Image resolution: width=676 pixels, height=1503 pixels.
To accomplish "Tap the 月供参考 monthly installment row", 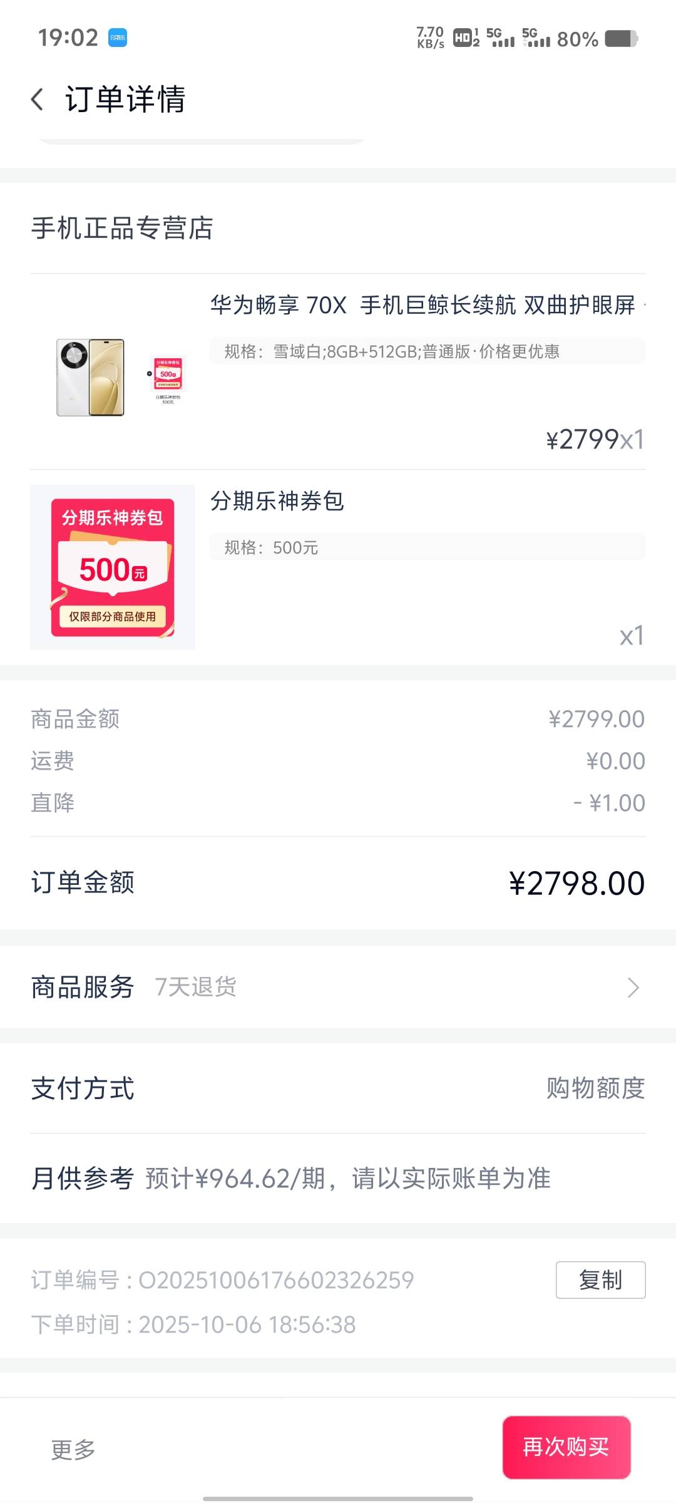I will [x=291, y=1179].
